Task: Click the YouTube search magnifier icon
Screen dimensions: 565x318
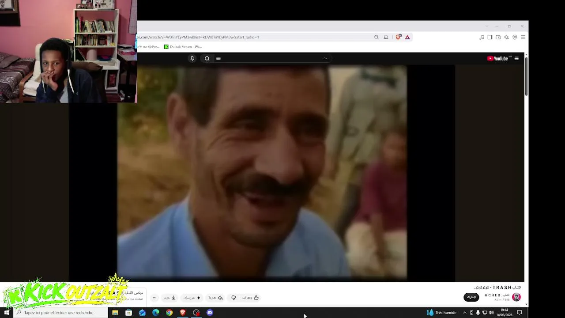Action: [x=207, y=58]
